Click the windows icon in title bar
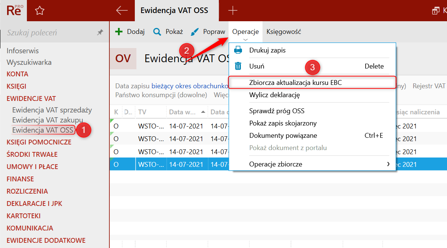The image size is (447, 248). pyautogui.click(x=435, y=11)
